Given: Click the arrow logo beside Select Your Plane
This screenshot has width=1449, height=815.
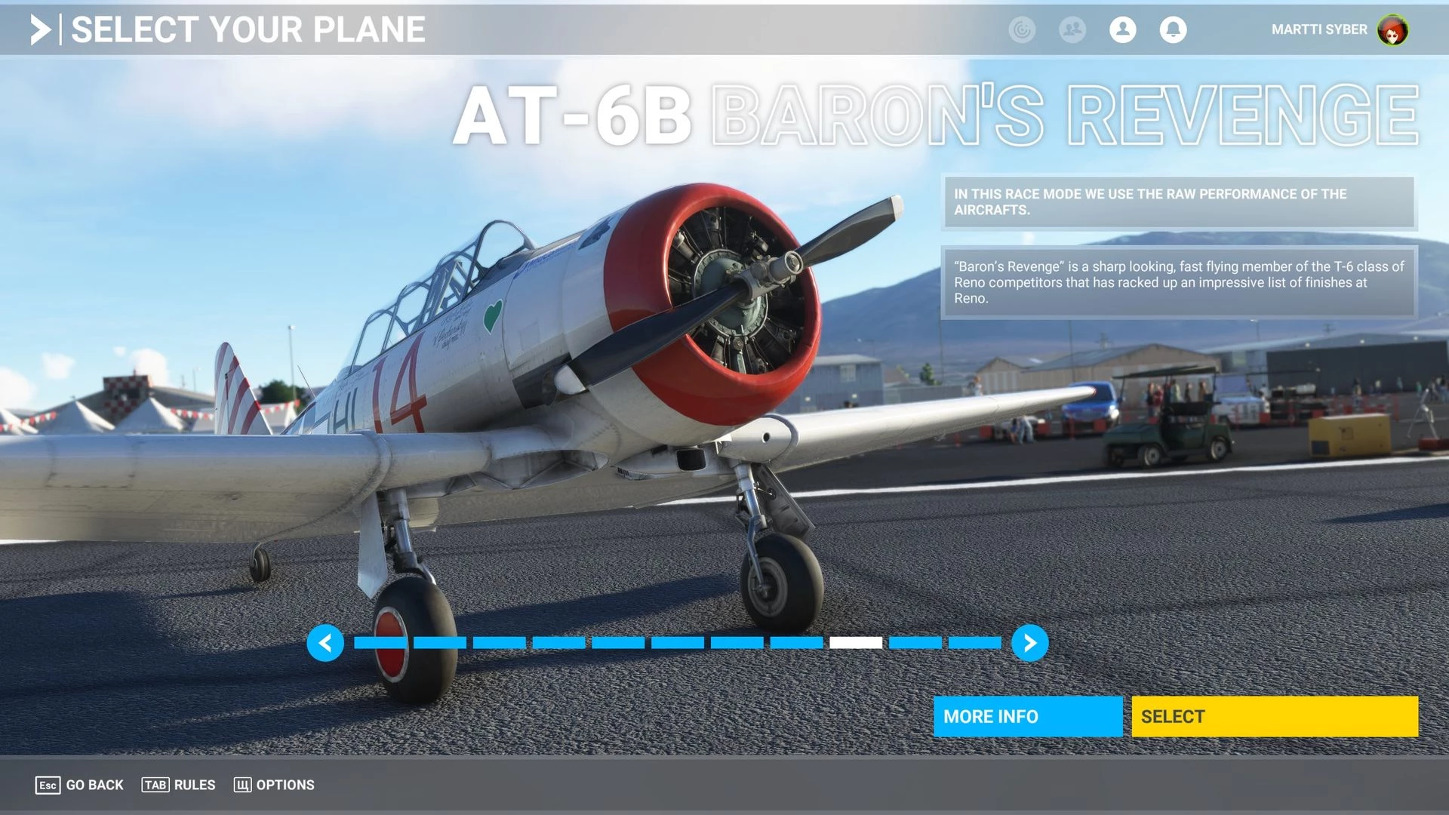Looking at the screenshot, I should click(x=40, y=30).
